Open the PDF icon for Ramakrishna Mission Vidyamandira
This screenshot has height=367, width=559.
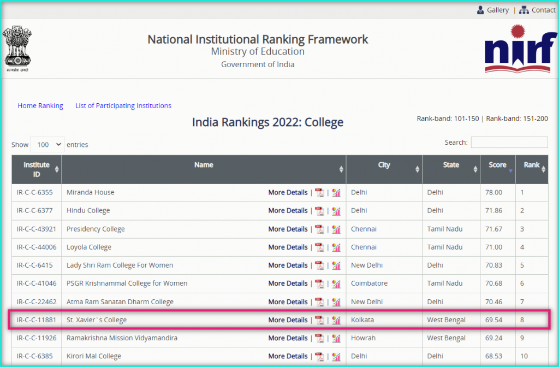tap(319, 338)
